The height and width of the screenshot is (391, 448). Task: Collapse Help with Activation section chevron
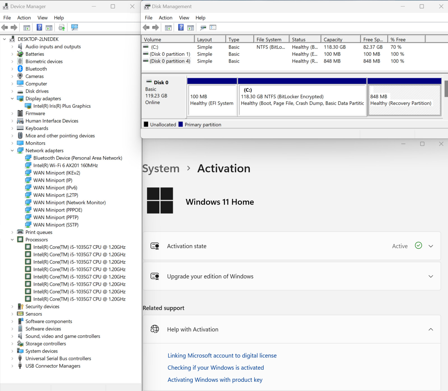pyautogui.click(x=431, y=329)
